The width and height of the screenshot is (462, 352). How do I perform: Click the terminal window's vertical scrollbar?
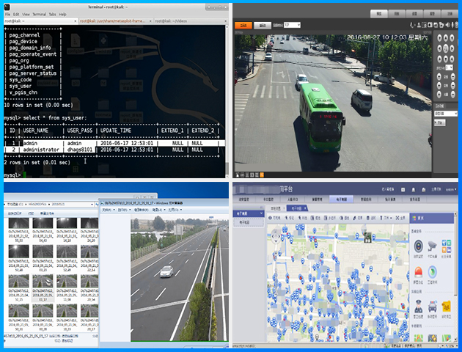click(227, 100)
